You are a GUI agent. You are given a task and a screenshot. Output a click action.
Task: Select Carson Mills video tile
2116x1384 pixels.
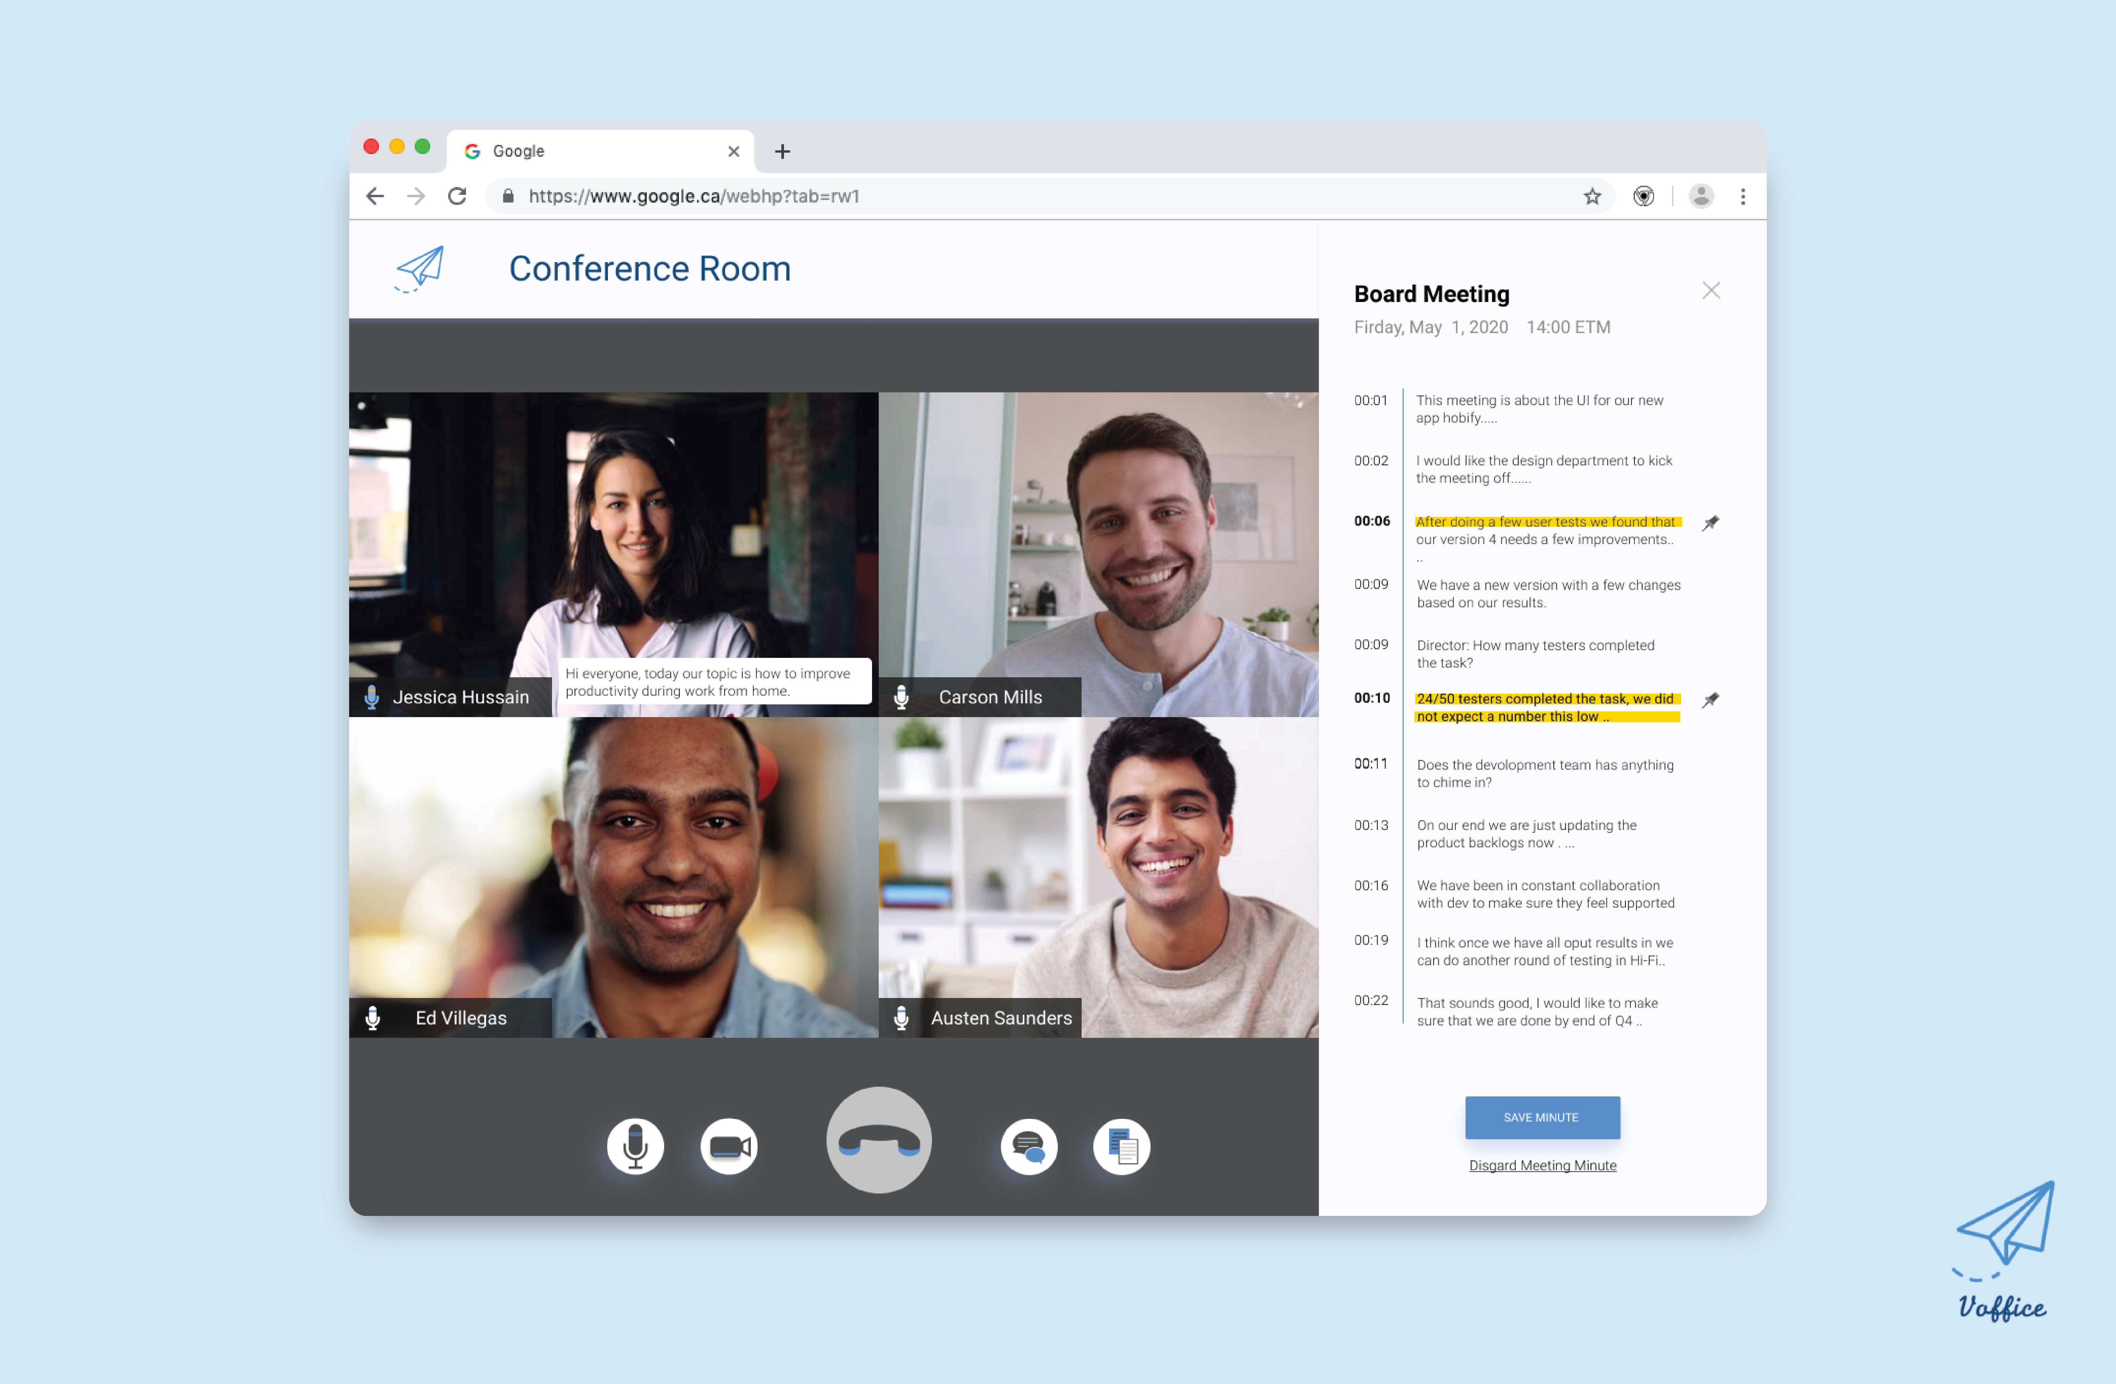click(x=1098, y=554)
